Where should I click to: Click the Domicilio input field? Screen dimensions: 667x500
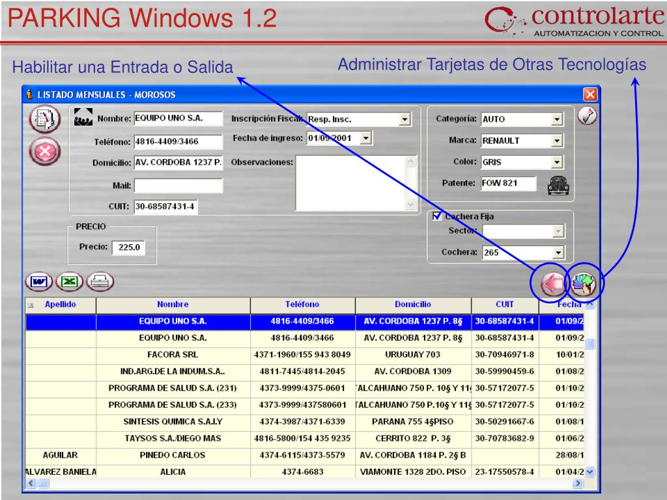(178, 162)
